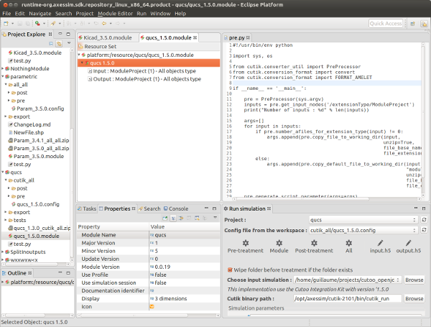Screen dimensions: 431x327
Task: Open the Project combo box showing qucs
Action: coord(363,220)
